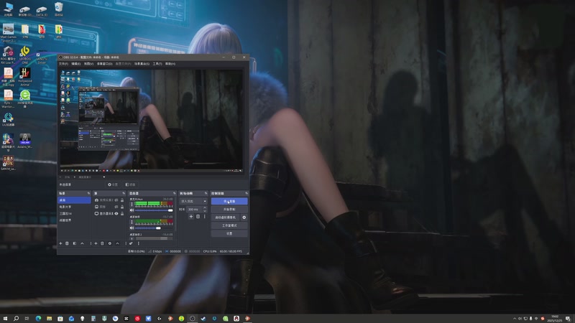The image size is (575, 323).
Task: Open first mixer channel options menu
Action: point(132,204)
